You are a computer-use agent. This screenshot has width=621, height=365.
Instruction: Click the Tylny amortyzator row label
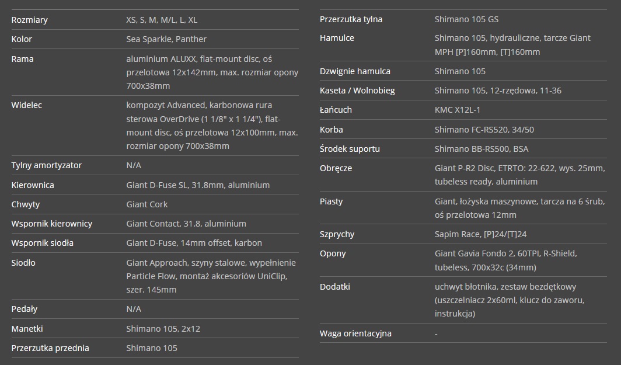(x=46, y=165)
